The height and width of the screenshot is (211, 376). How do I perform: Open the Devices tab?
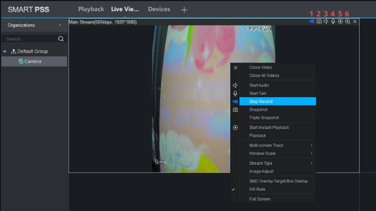click(x=159, y=9)
